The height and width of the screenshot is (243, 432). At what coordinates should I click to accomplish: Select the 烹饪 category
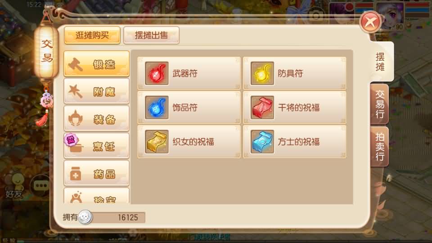96,146
